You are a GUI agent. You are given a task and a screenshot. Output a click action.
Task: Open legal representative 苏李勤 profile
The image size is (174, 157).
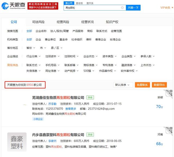coord(52,104)
